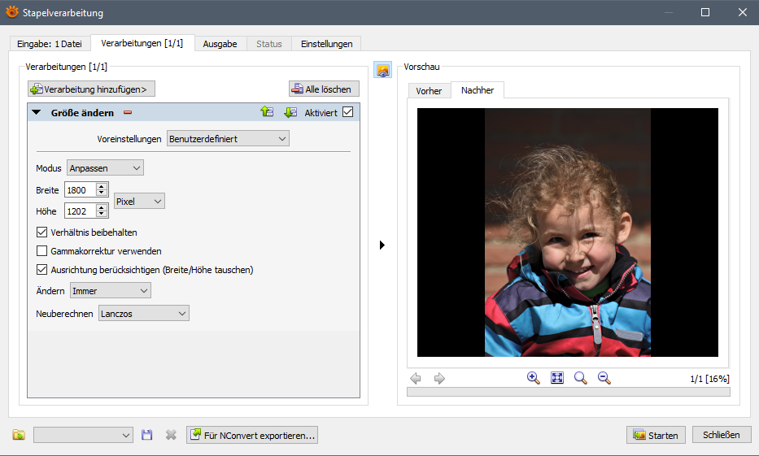Viewport: 759px width, 456px height.
Task: Click into the Breite input field
Action: [x=80, y=190]
